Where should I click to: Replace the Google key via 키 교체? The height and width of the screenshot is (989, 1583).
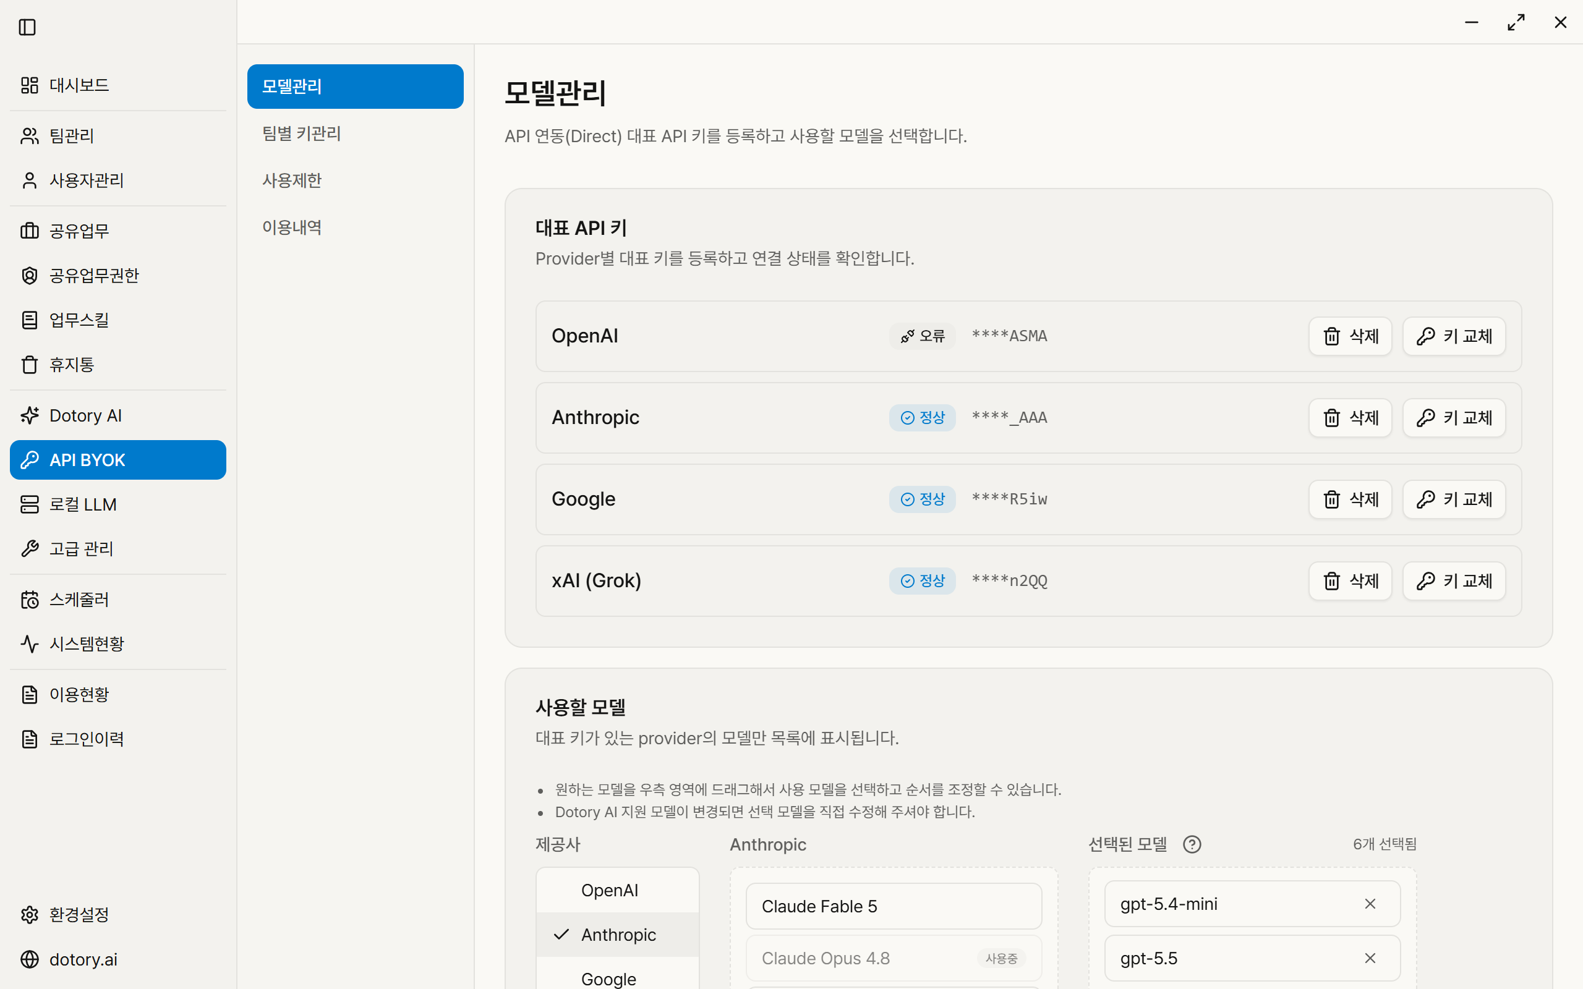(x=1454, y=499)
